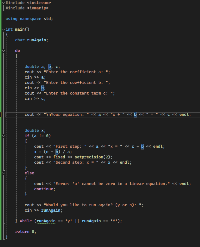Image resolution: width=200 pixels, height=247 pixels.
Task: Click the 'cin >> c;' line
Action: [35, 99]
